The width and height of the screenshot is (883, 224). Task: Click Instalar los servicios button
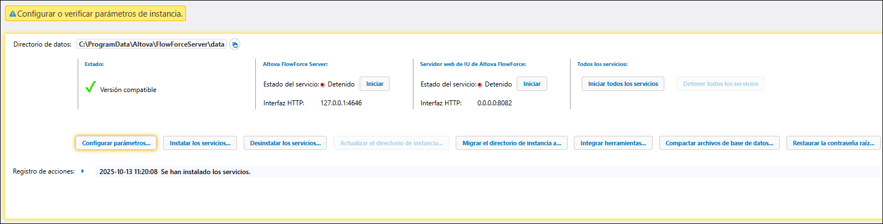pyautogui.click(x=200, y=143)
